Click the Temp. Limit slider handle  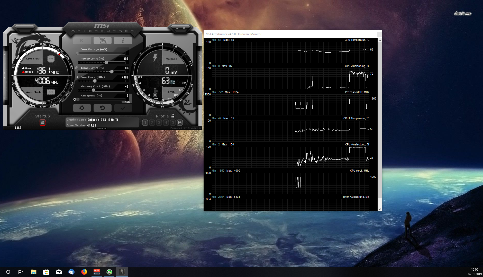[x=112, y=72]
